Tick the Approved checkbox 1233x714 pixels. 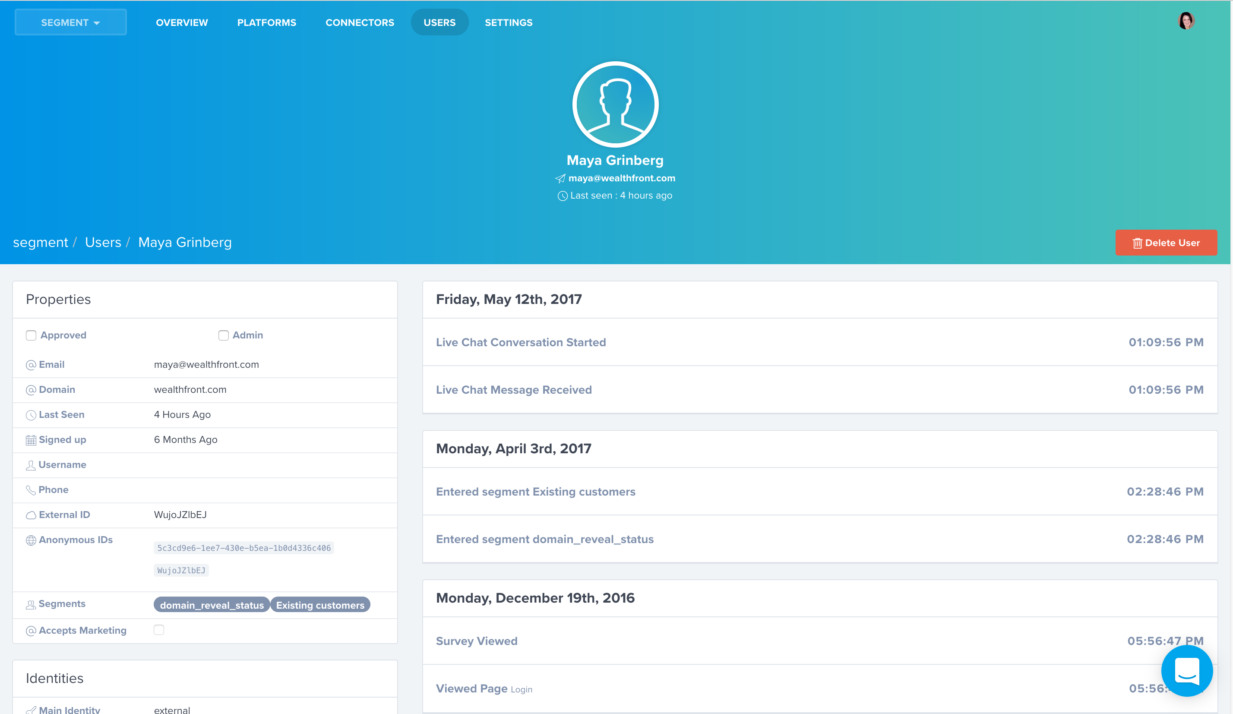[31, 335]
